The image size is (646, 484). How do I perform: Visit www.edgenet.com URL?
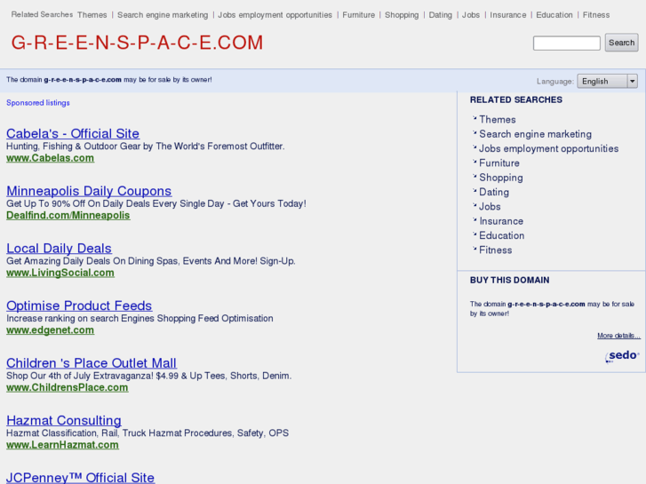pos(51,329)
